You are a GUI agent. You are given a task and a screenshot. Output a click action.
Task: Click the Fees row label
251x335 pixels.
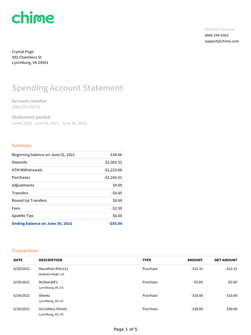coord(16,208)
